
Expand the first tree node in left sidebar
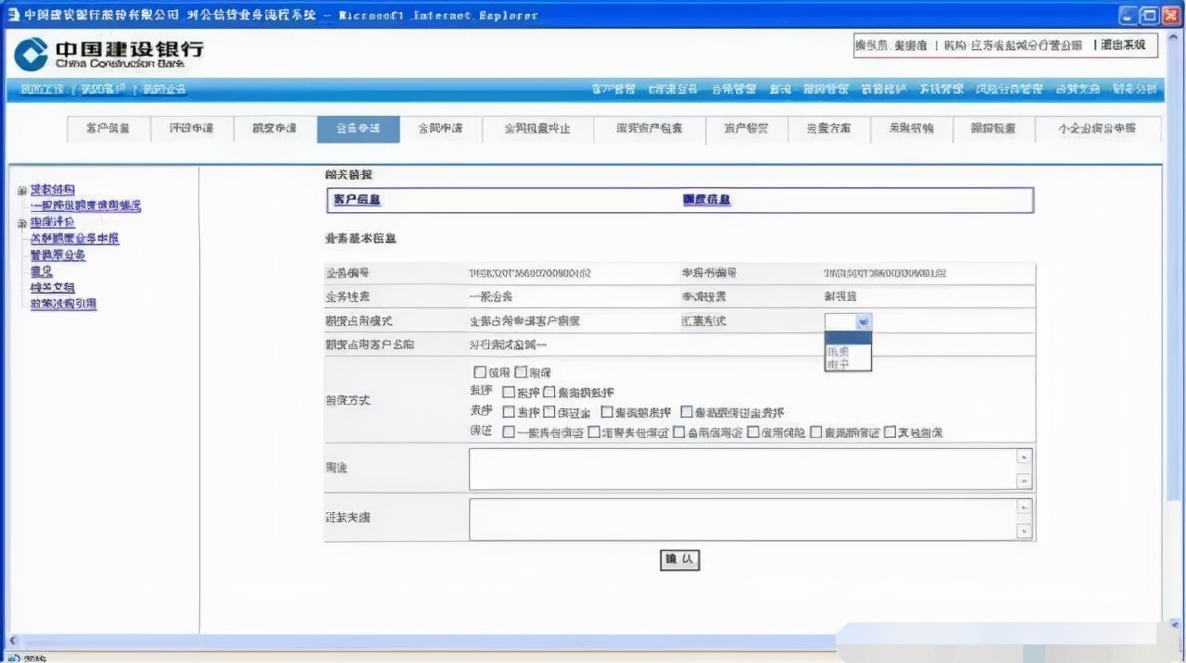[22, 190]
